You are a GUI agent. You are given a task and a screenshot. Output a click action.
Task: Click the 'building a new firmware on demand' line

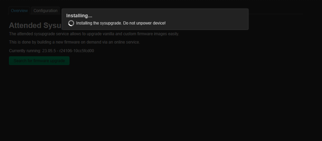(74, 42)
